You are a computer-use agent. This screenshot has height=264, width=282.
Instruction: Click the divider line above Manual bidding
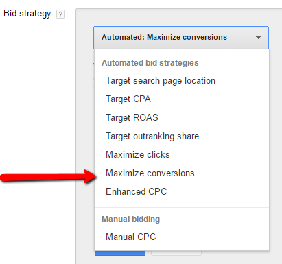182,208
